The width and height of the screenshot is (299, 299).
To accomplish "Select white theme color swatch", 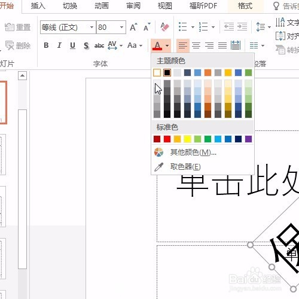I will [157, 72].
